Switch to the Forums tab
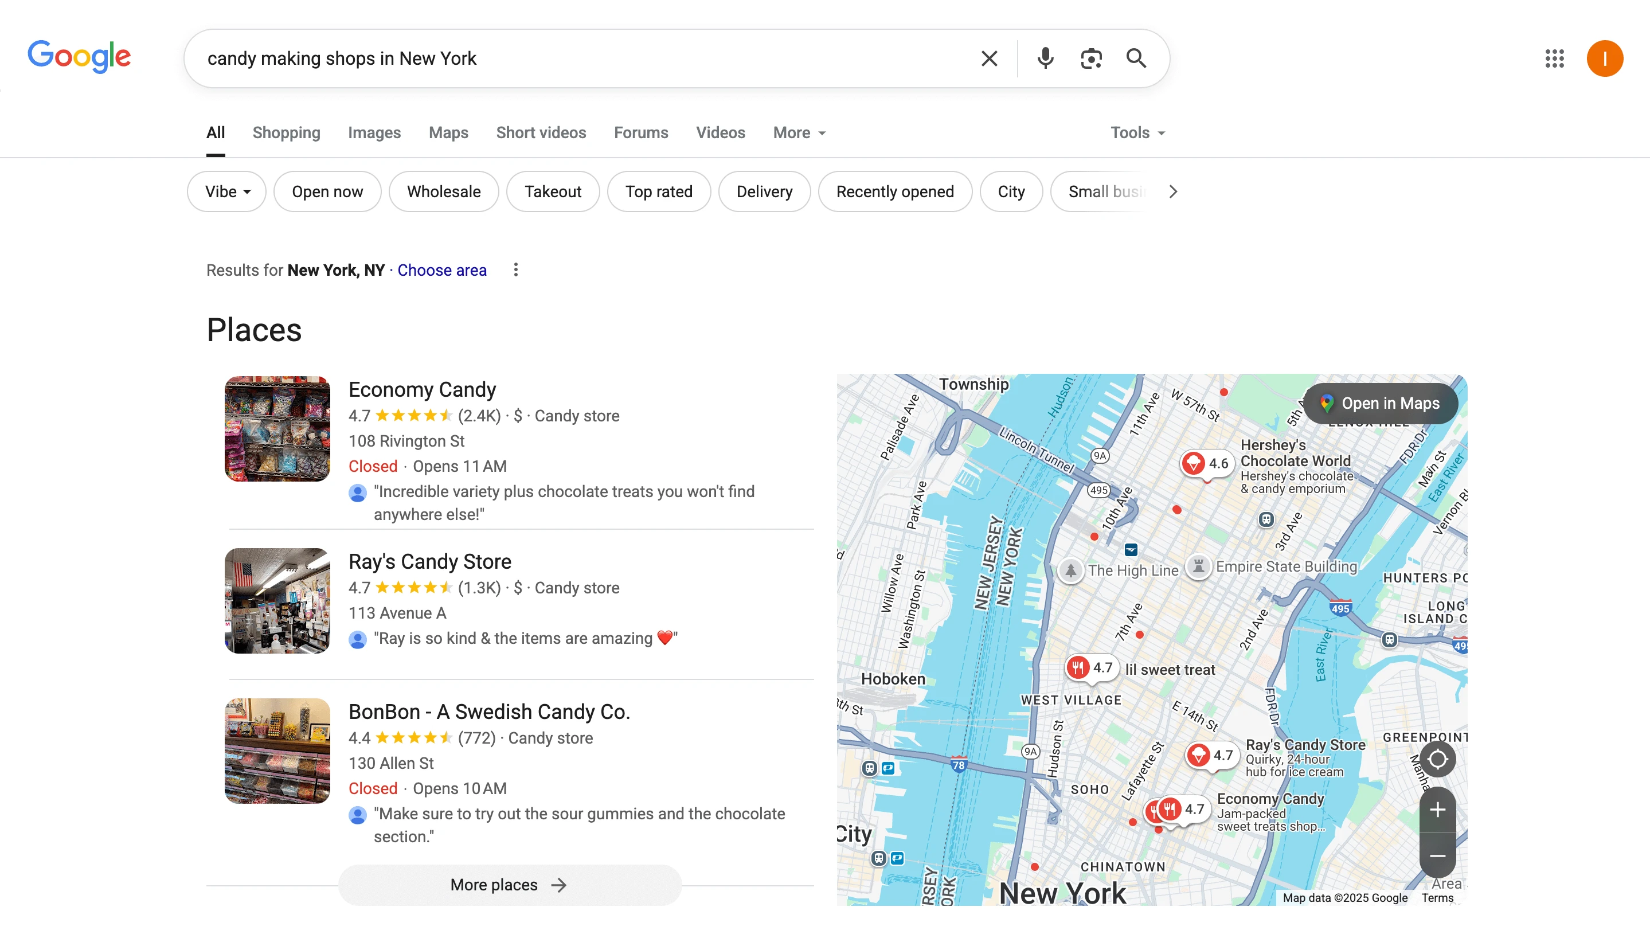1650x946 pixels. pyautogui.click(x=641, y=133)
